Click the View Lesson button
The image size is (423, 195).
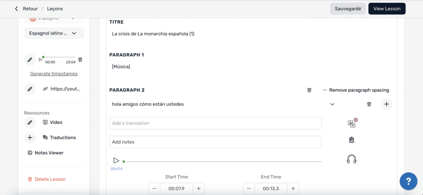pyautogui.click(x=387, y=9)
